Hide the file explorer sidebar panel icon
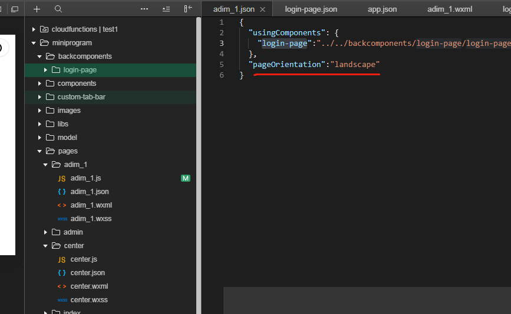Viewport: 511px width, 314px height. pyautogui.click(x=188, y=9)
